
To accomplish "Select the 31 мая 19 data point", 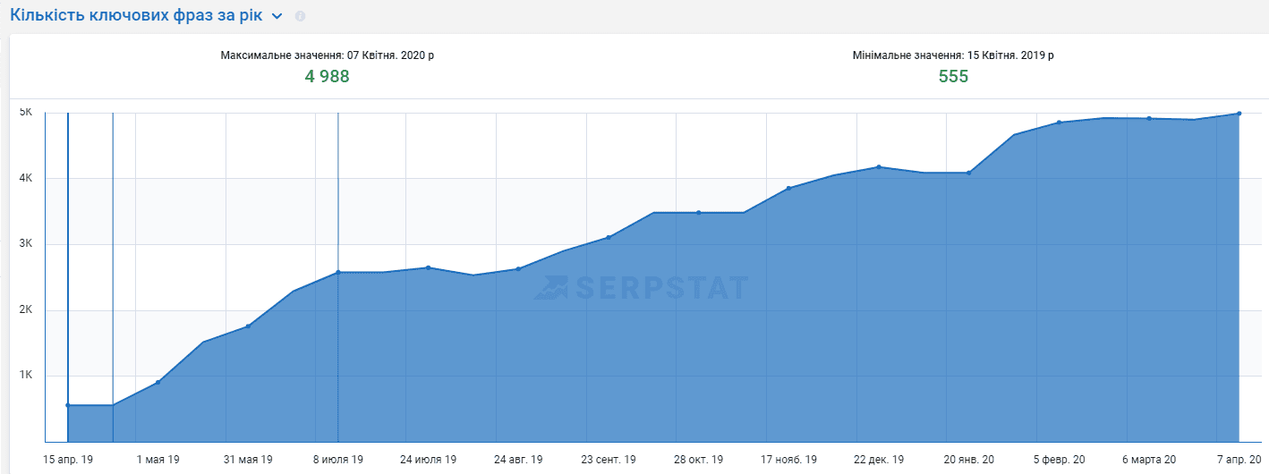I will pos(248,326).
